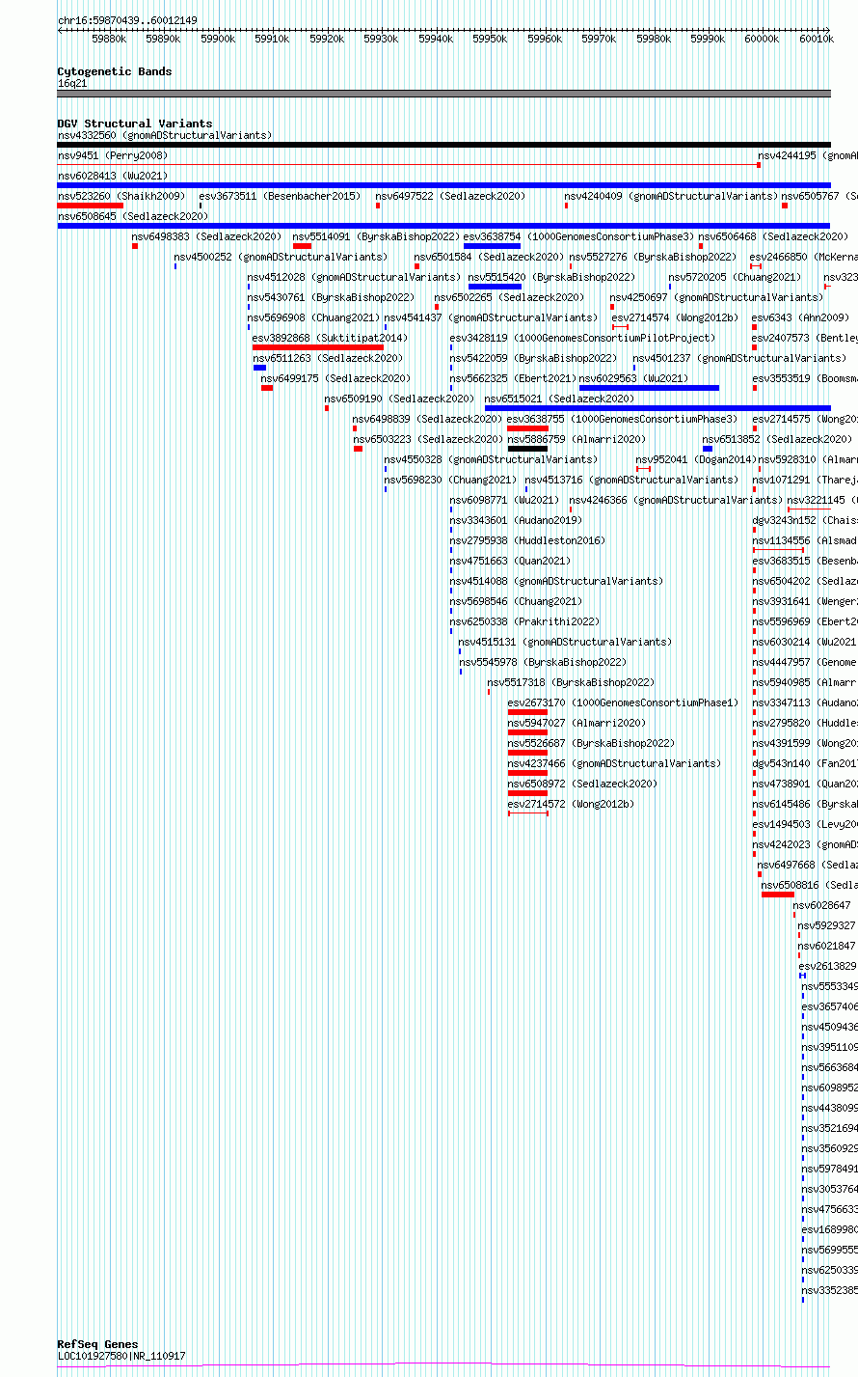Click the 16q21 band label
This screenshot has width=858, height=1377.
pyautogui.click(x=72, y=83)
